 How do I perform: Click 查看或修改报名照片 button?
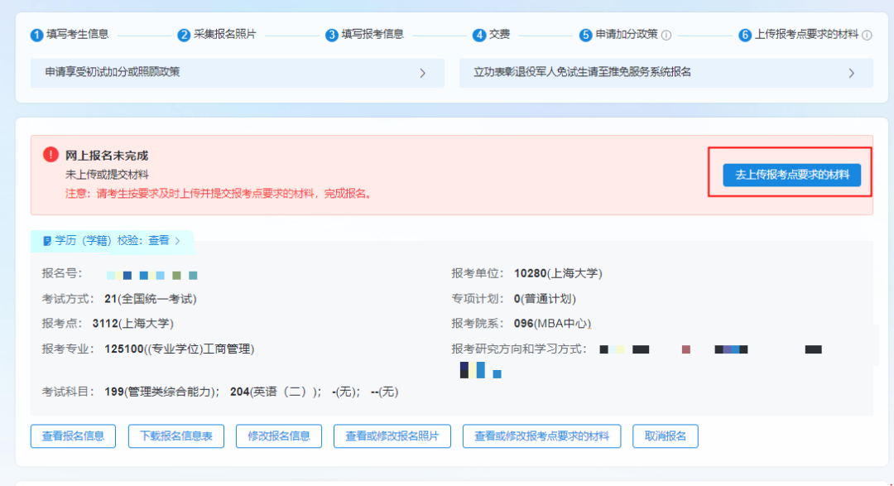(x=392, y=436)
